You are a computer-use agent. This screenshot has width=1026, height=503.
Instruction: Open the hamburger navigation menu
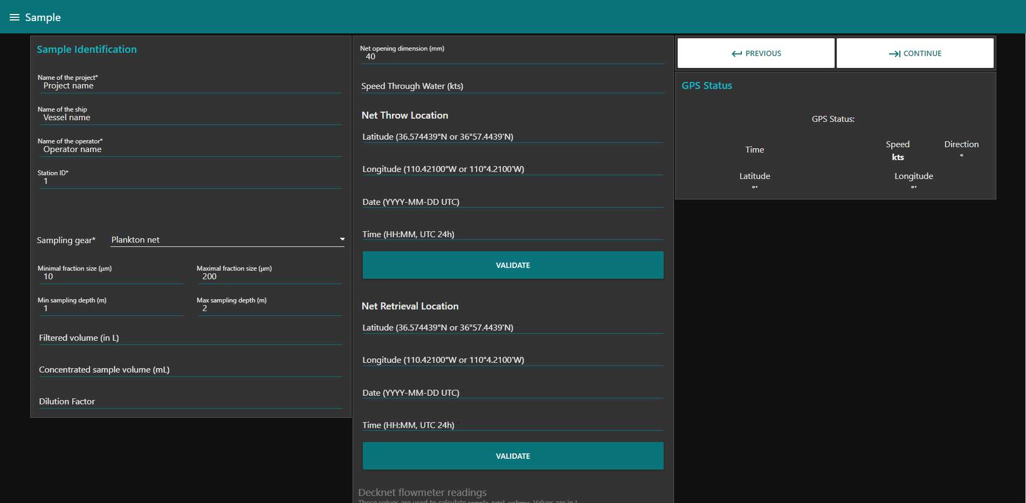pos(15,17)
